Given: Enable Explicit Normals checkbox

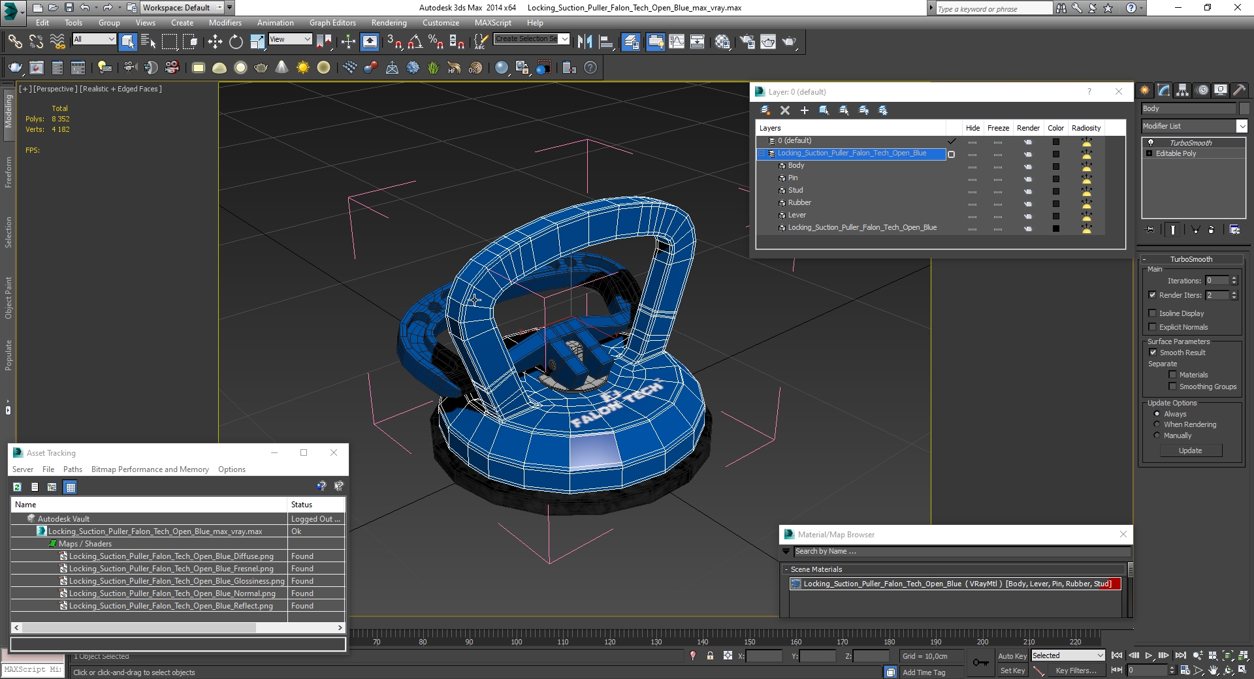Looking at the screenshot, I should (x=1152, y=327).
